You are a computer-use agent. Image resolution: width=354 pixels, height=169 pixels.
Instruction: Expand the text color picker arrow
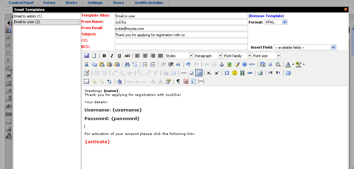tap(293, 64)
